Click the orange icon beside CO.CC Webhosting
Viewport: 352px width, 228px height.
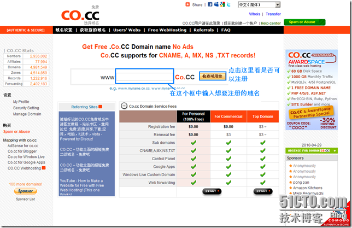pos(44,168)
